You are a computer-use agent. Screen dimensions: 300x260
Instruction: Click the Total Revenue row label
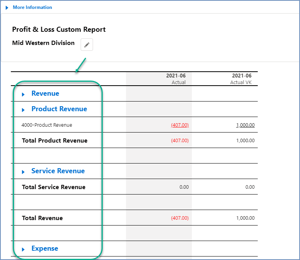pos(42,218)
